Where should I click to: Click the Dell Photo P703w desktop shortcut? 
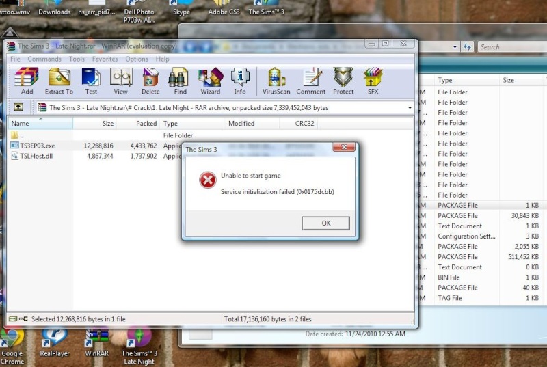139,12
